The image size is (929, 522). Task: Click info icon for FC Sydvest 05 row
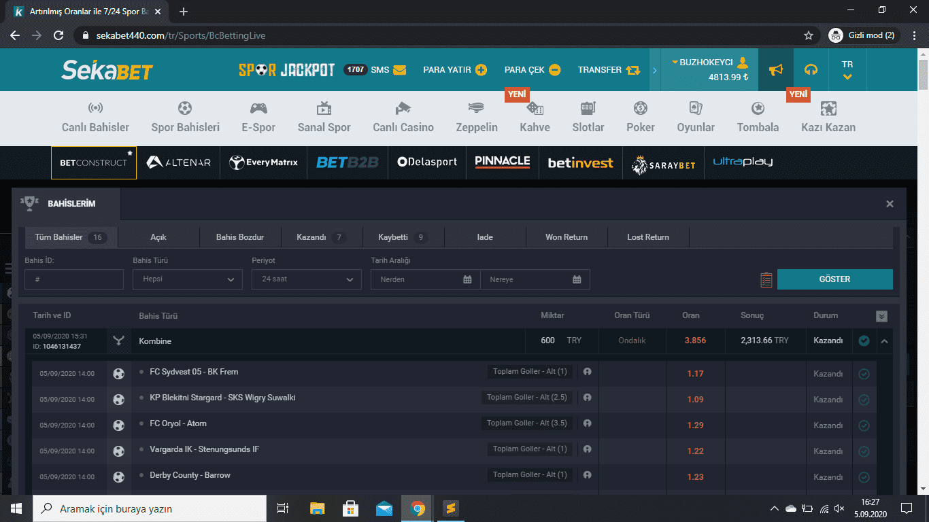[x=587, y=372]
